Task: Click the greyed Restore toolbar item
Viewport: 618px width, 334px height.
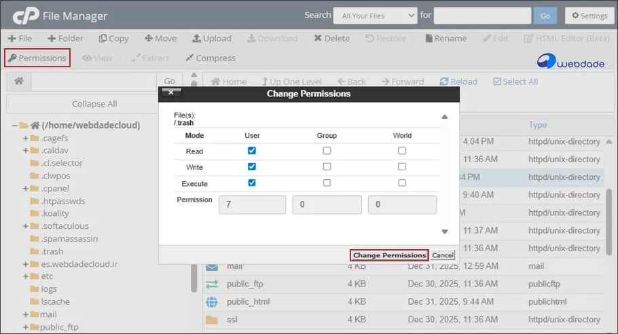Action: click(x=386, y=38)
